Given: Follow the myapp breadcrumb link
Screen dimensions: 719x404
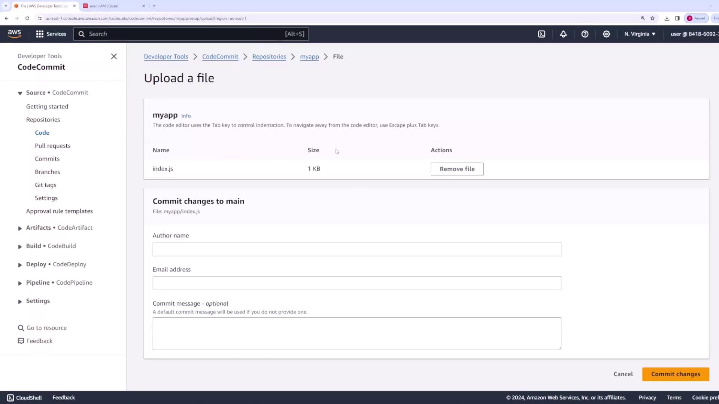Looking at the screenshot, I should coord(309,57).
